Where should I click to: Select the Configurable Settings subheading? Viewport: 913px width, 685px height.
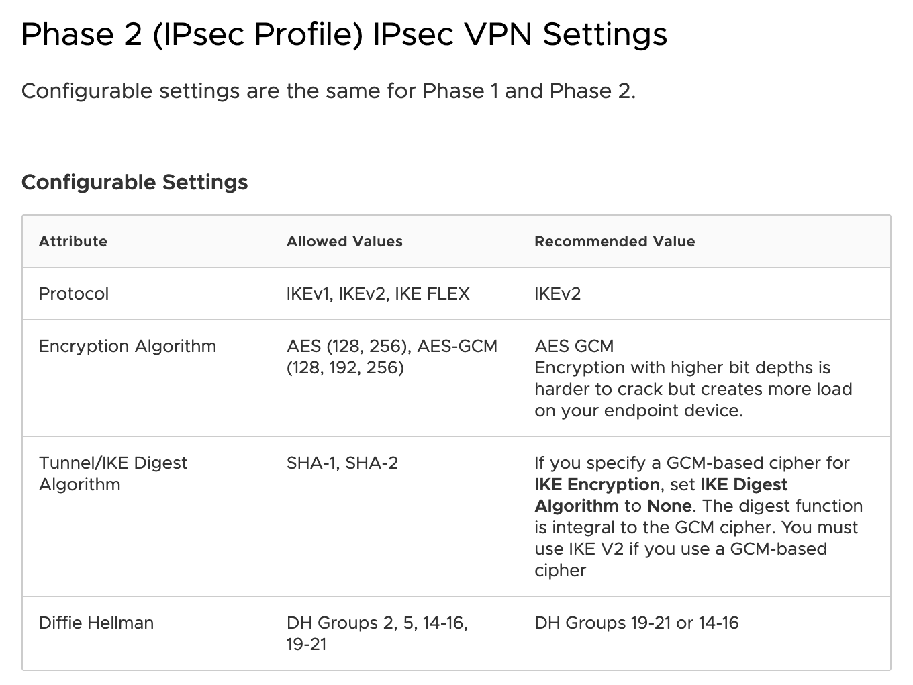(135, 182)
